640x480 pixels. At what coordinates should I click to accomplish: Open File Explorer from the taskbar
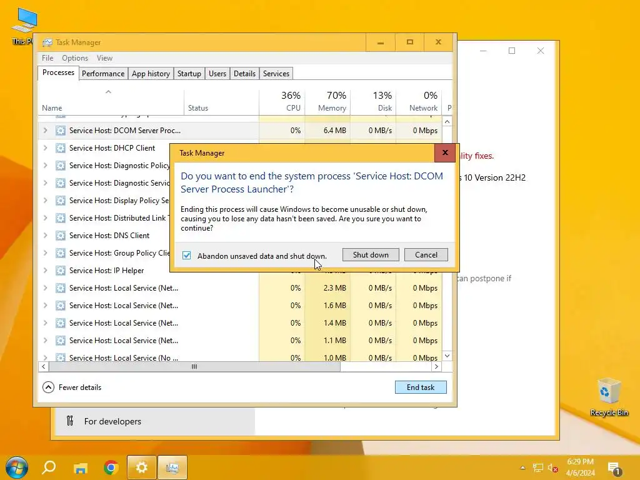pyautogui.click(x=81, y=467)
